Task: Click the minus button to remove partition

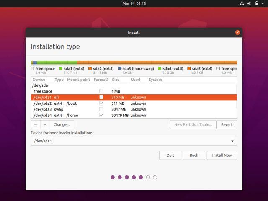Action: (45, 125)
